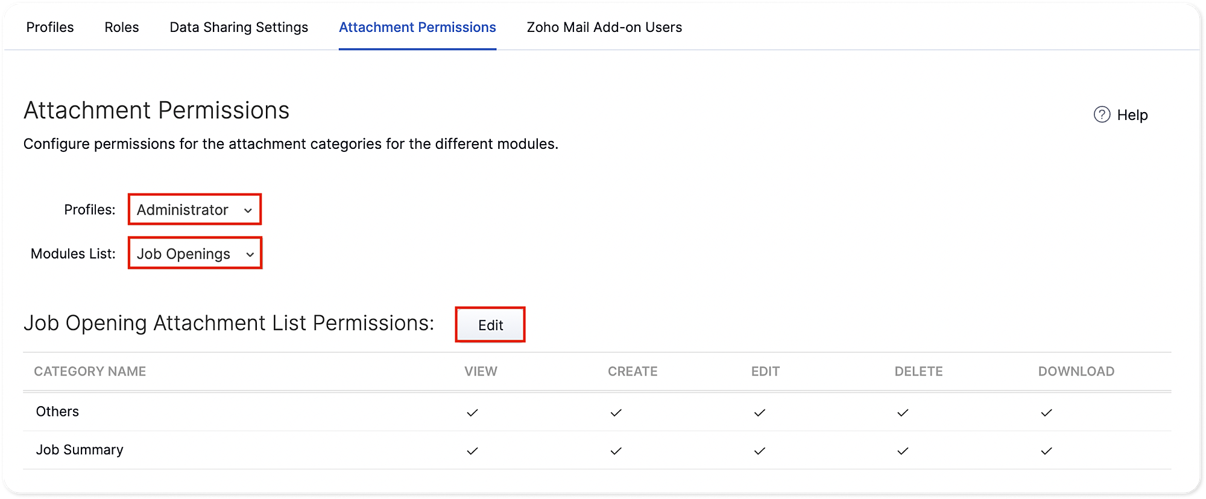Click the Create checkmark for Others

pos(616,413)
